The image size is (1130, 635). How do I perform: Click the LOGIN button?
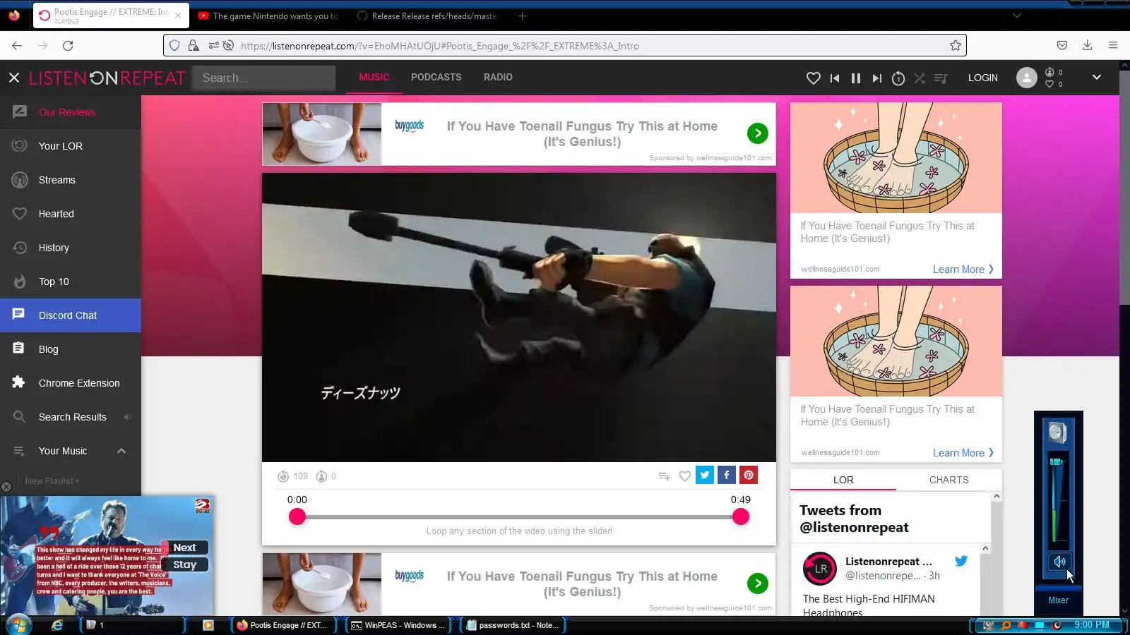tap(983, 78)
